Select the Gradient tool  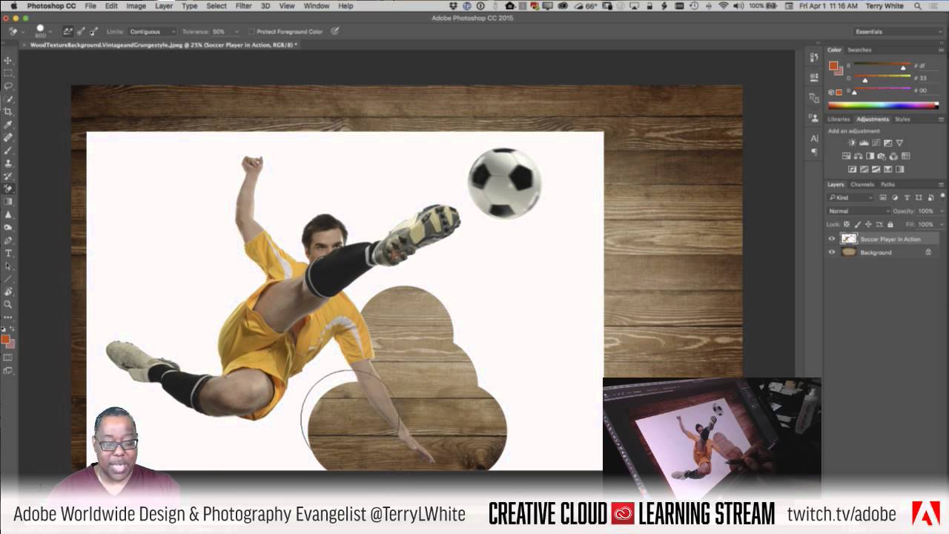[8, 202]
